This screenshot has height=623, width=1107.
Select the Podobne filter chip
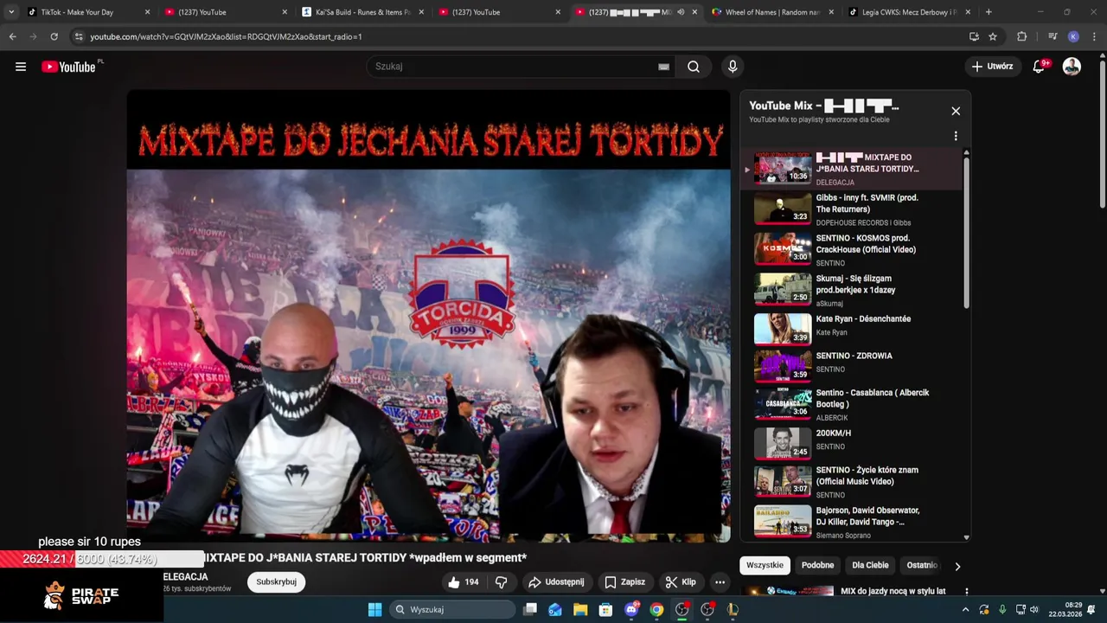(x=817, y=565)
